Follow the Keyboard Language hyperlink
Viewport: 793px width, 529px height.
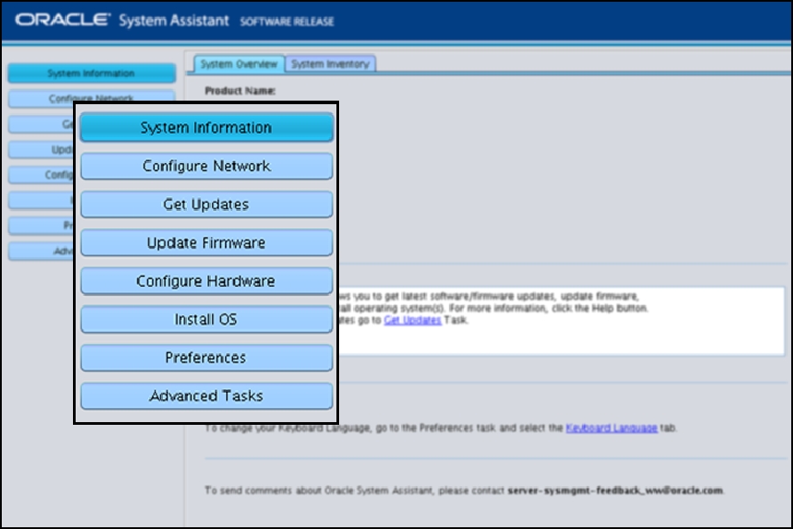pos(611,427)
